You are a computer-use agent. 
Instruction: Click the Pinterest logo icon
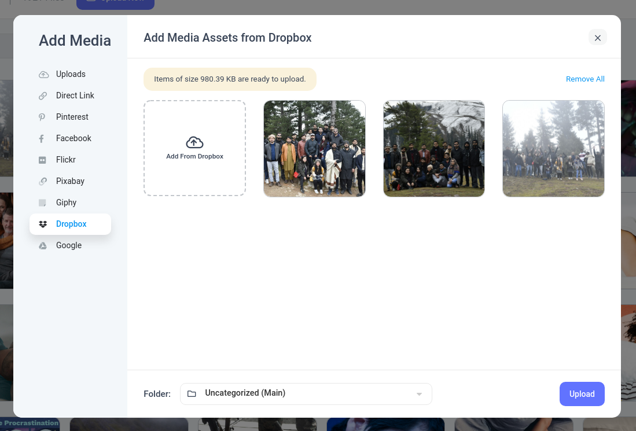pos(42,117)
